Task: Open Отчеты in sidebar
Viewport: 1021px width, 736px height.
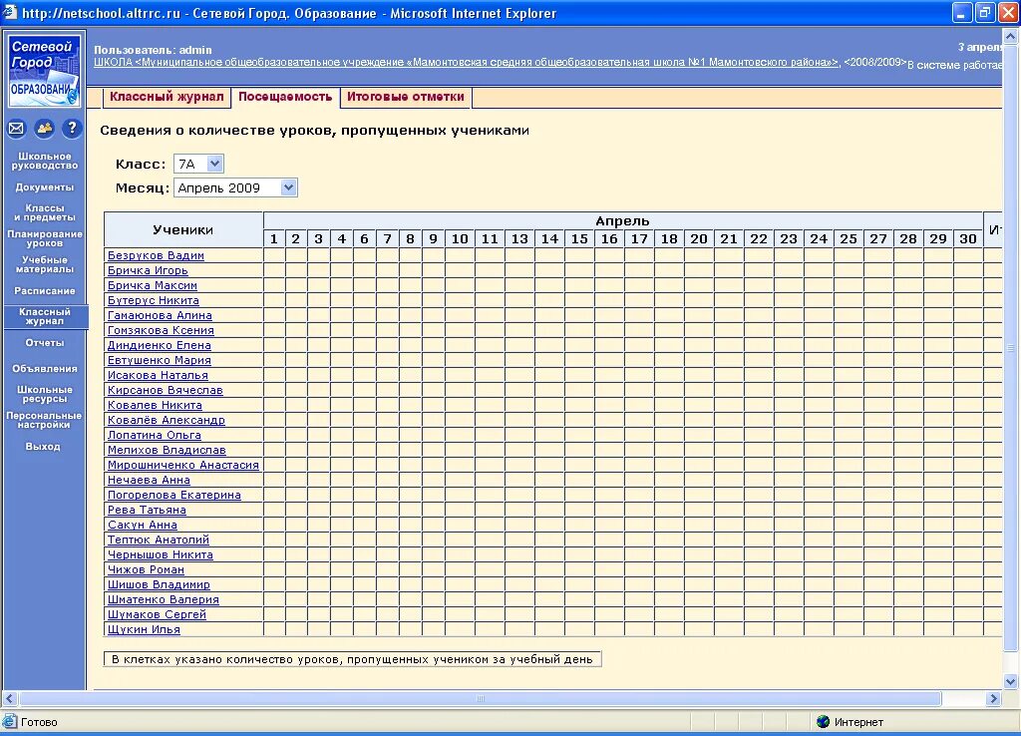Action: (x=44, y=343)
